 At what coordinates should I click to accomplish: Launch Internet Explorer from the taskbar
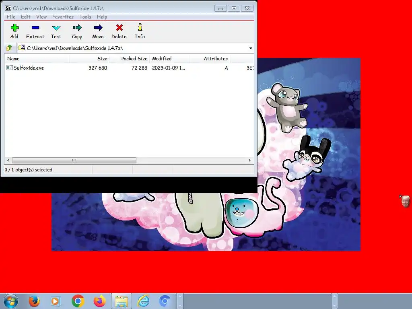[144, 301]
